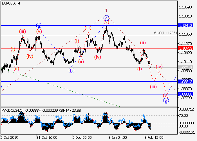This screenshot has width=197, height=141.
Task: Click the circled b wave marker
Action: click(x=71, y=70)
